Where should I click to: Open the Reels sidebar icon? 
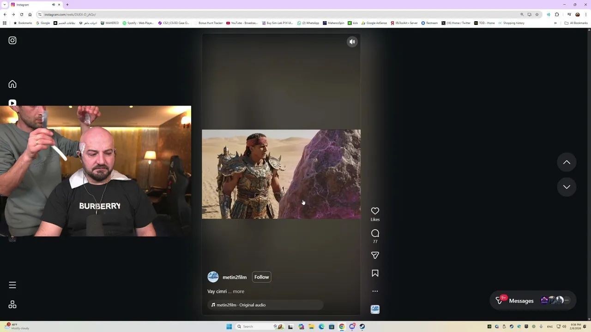click(12, 103)
